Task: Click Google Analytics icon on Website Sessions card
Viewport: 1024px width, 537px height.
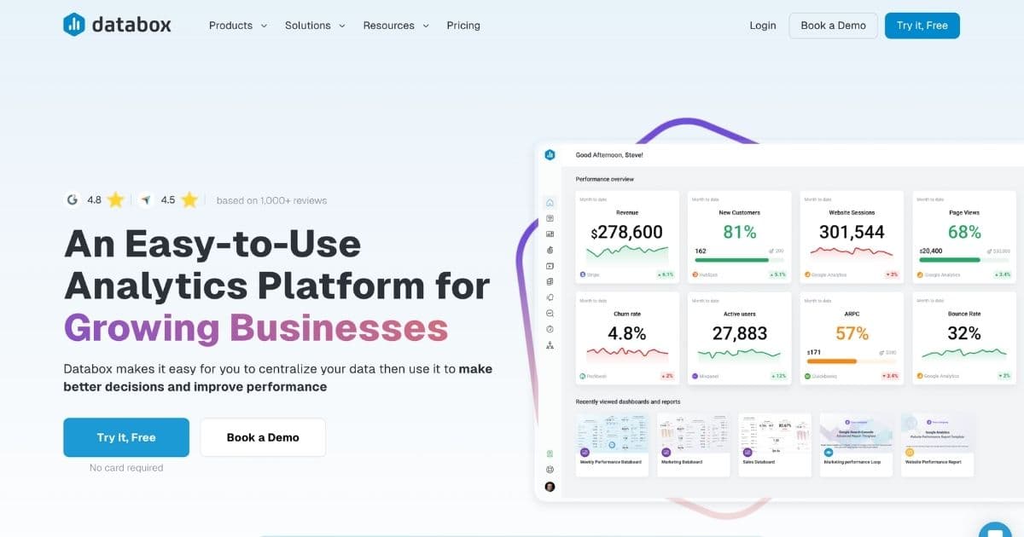Action: pyautogui.click(x=807, y=274)
